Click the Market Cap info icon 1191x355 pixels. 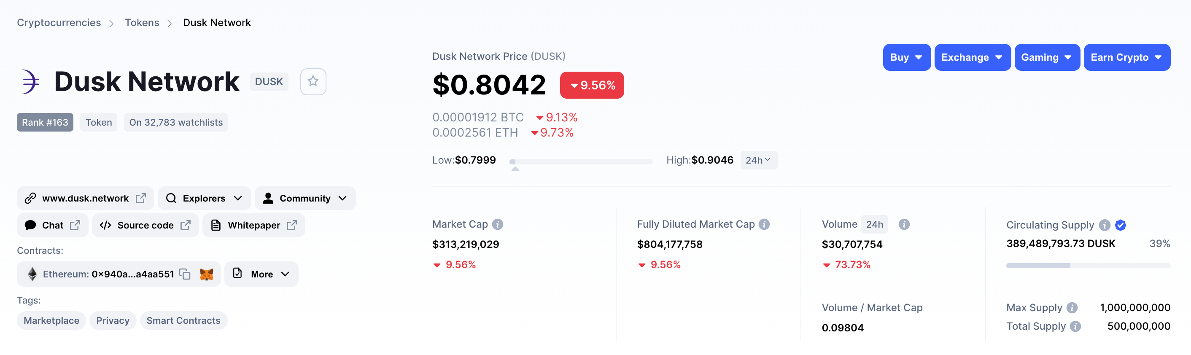pos(498,224)
